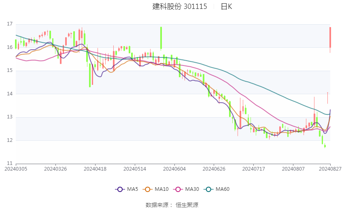Click the tall red candlestick at far right
This screenshot has height=209, width=344.
[x=330, y=37]
